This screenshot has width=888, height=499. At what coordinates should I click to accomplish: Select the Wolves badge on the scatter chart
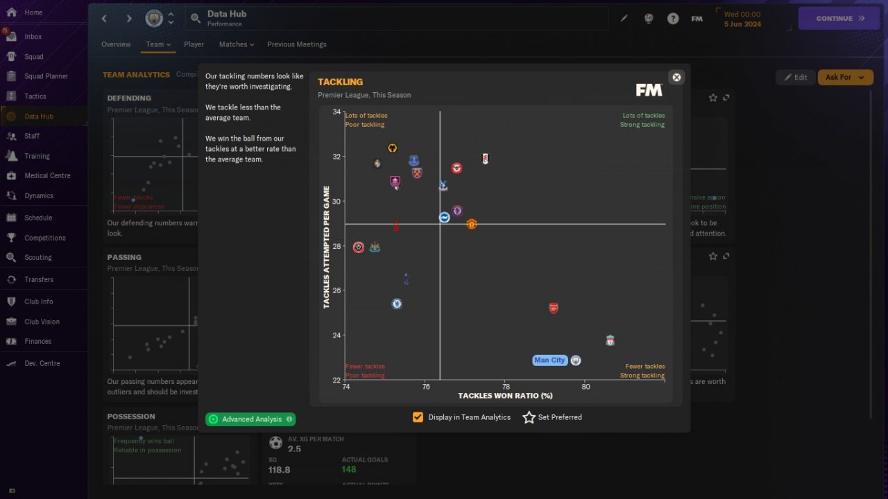click(x=392, y=148)
